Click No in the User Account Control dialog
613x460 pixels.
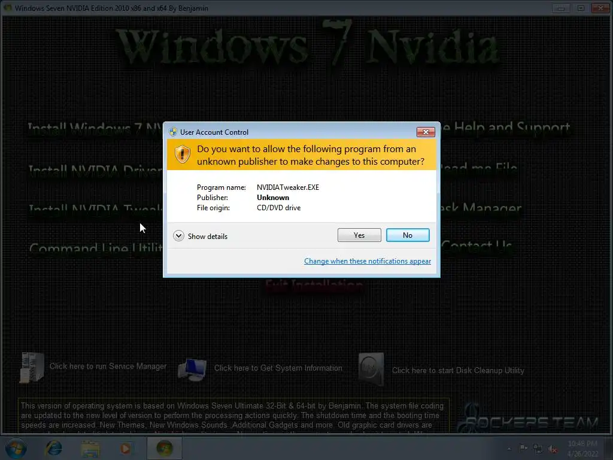point(407,235)
